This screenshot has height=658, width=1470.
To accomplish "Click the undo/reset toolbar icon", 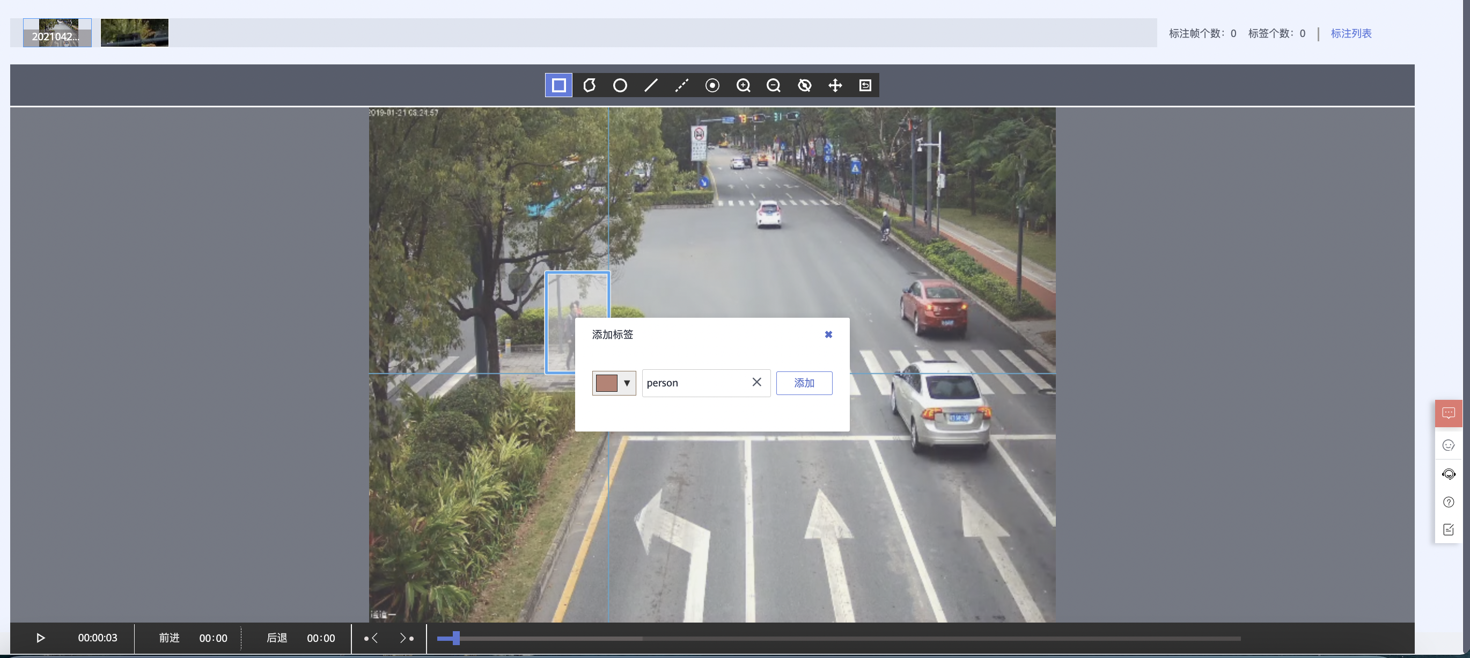I will click(x=865, y=85).
